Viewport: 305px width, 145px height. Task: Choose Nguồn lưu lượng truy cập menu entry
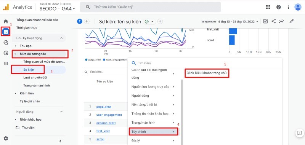pos(153,87)
